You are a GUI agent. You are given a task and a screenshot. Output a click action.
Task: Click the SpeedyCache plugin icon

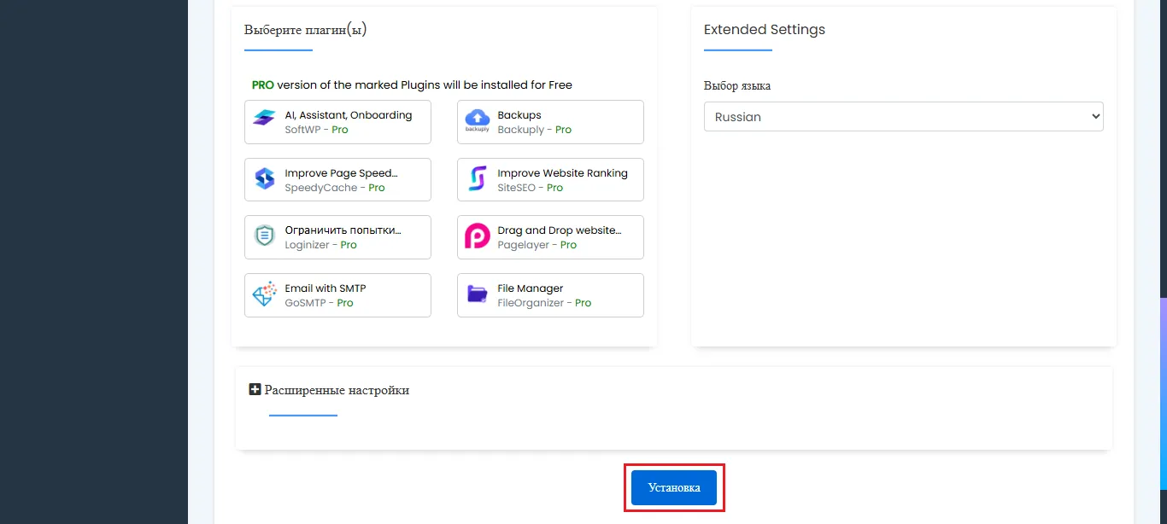(264, 179)
